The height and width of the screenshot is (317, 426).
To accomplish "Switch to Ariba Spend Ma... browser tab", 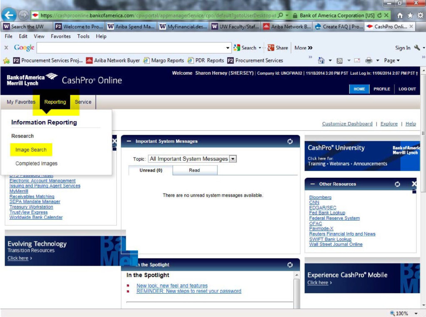I will point(131,27).
